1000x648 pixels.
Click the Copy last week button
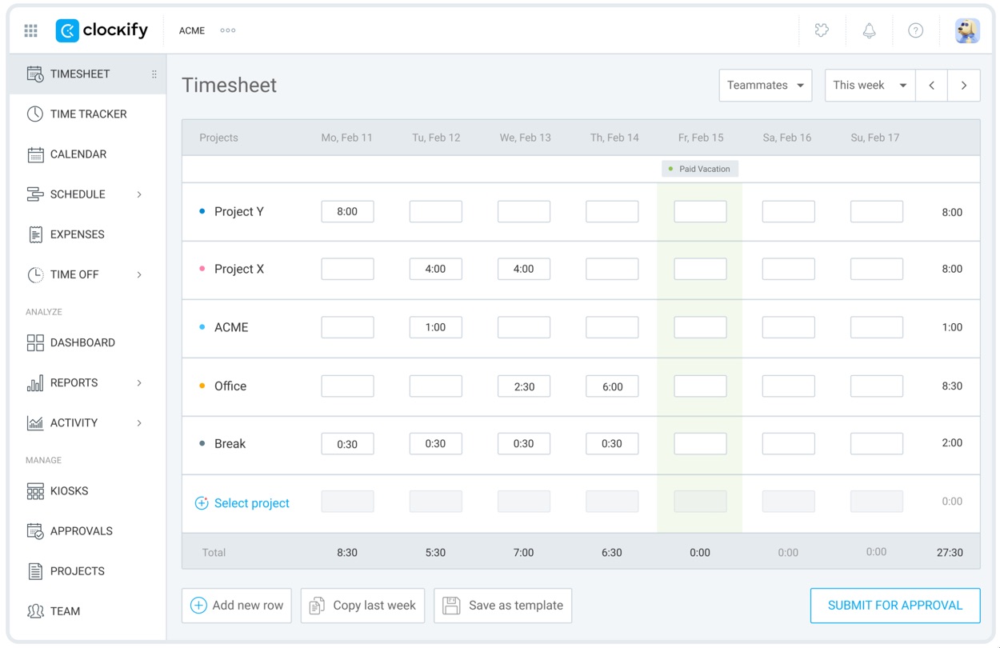point(363,606)
